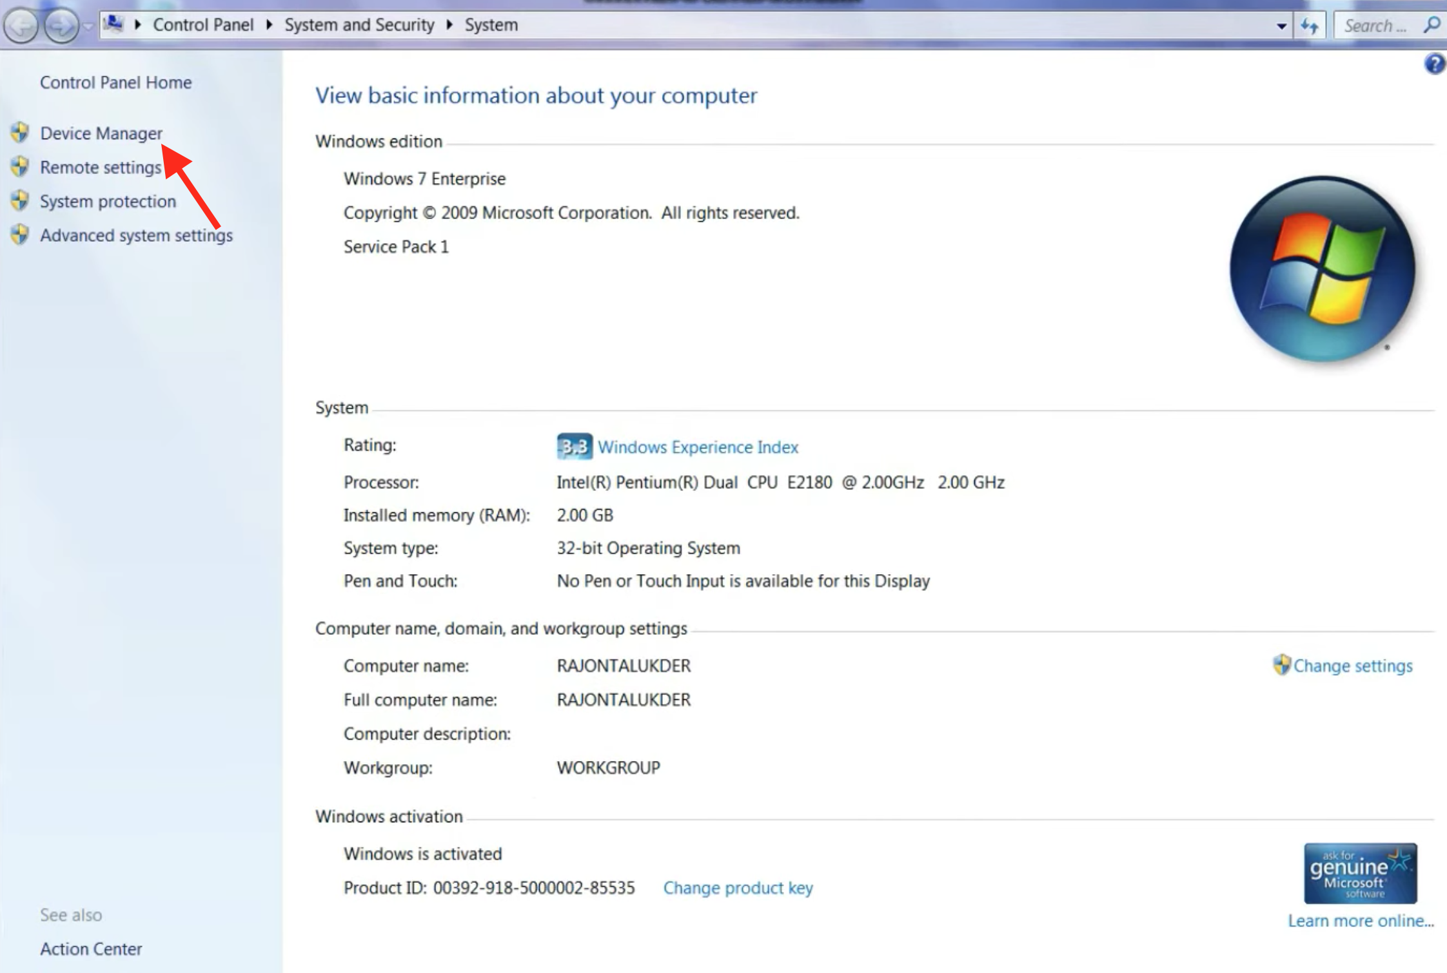Click the magnifier search icon
This screenshot has width=1447, height=973.
coord(1432,25)
